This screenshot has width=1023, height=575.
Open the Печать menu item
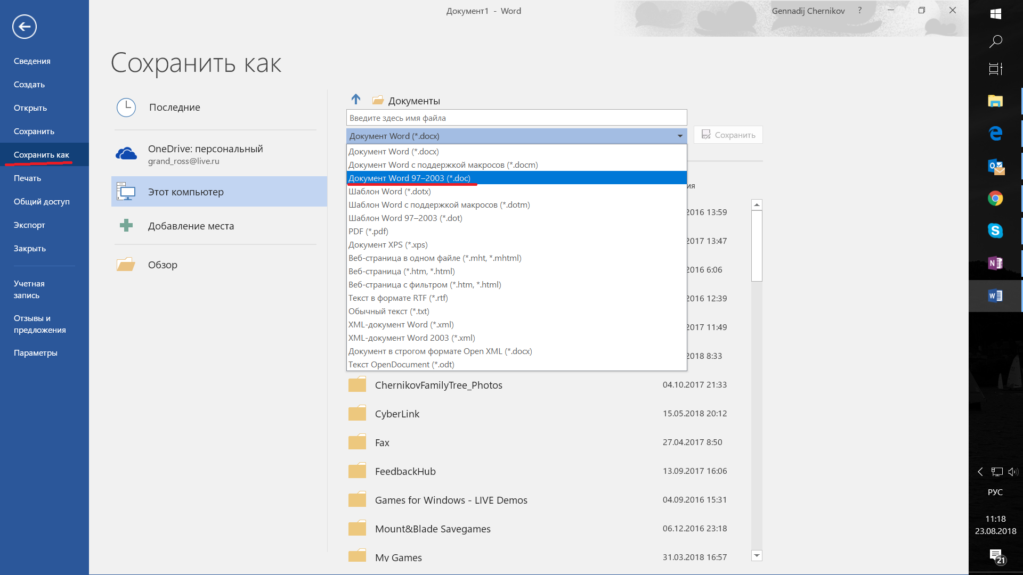click(x=44, y=178)
